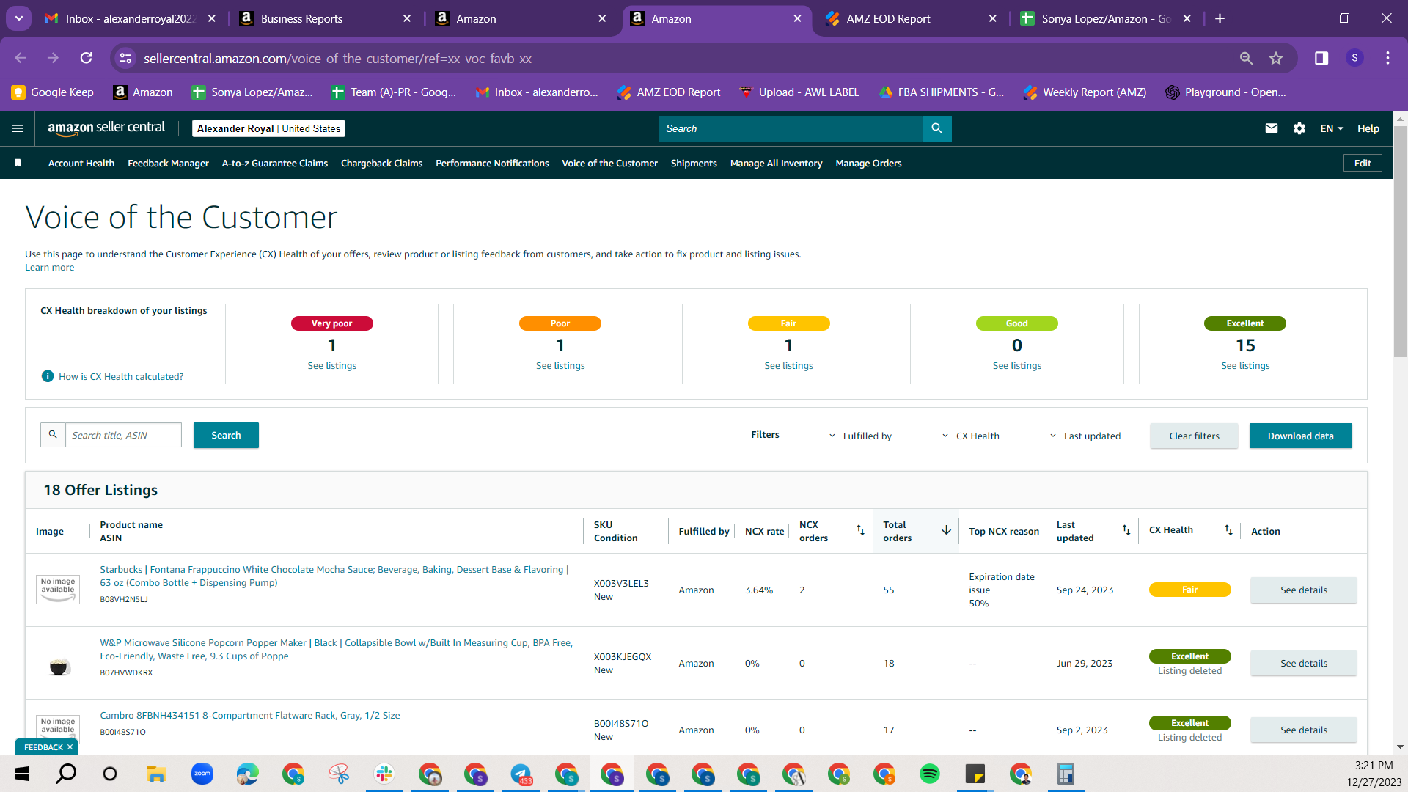Open Slack from the taskbar

point(384,774)
